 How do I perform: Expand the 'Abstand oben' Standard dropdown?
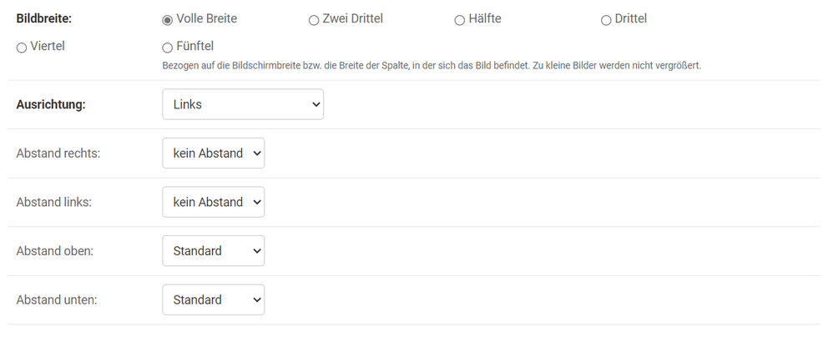pos(213,250)
